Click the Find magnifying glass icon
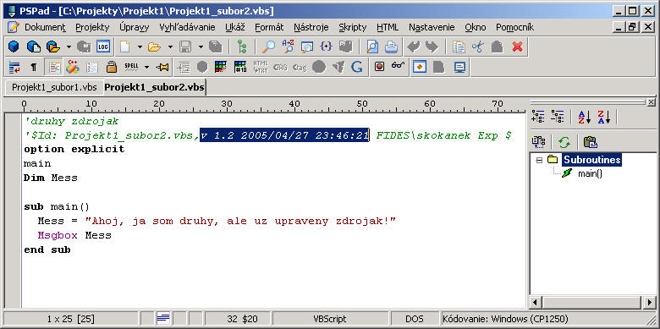Image resolution: width=660 pixels, height=329 pixels. [x=268, y=47]
